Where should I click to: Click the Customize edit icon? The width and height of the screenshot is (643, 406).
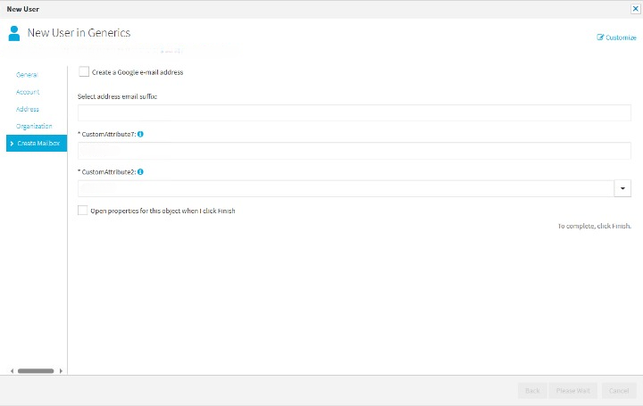(600, 37)
